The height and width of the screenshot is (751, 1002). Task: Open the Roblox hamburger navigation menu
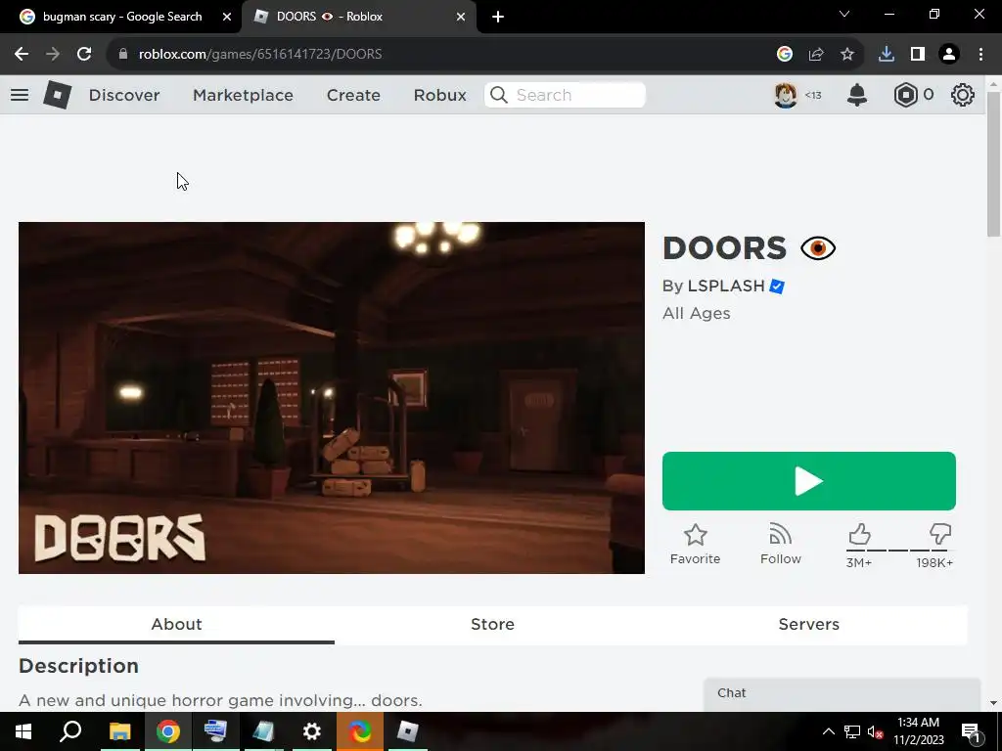point(20,95)
